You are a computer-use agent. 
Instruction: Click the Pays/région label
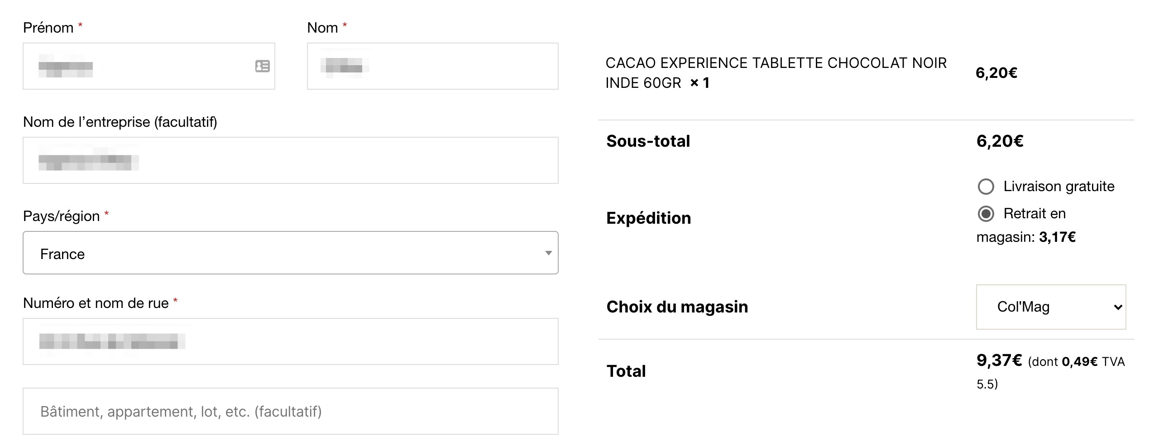point(61,216)
